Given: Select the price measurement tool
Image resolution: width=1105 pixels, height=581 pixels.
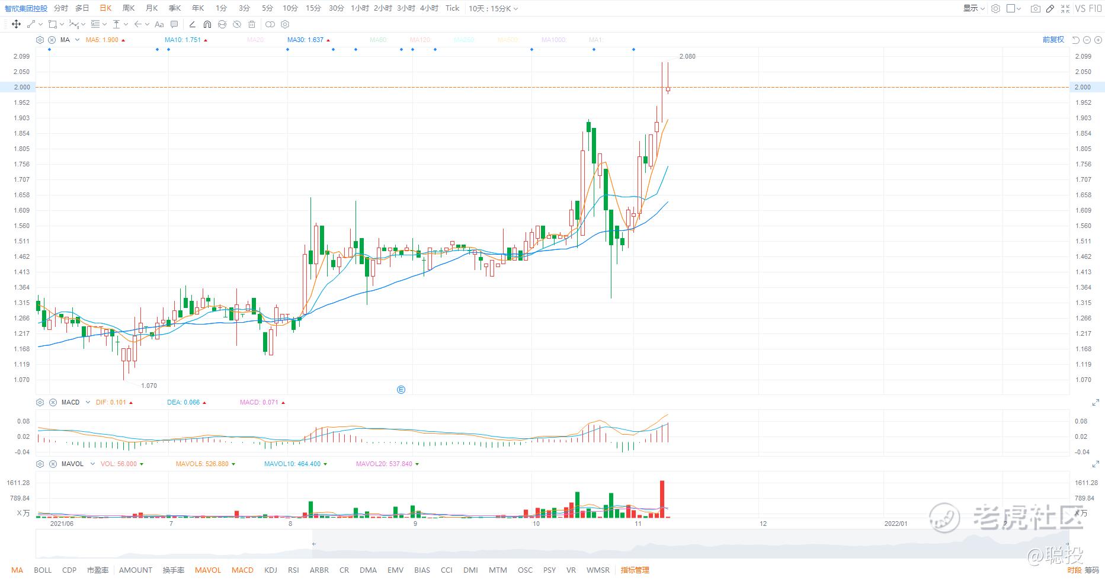Looking at the screenshot, I should (x=116, y=24).
